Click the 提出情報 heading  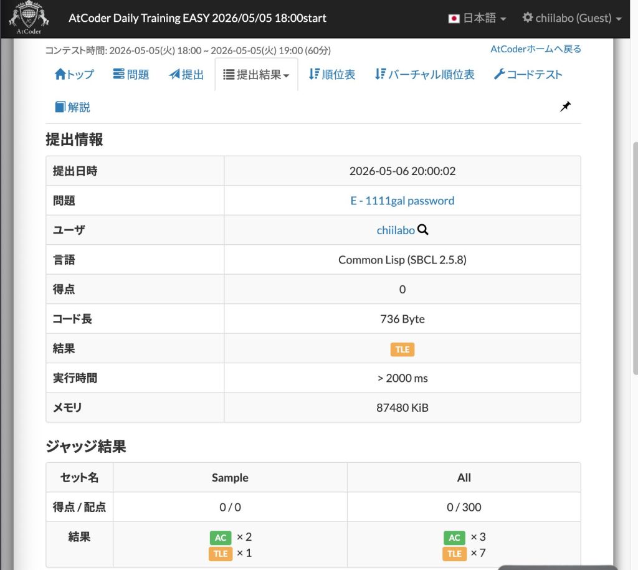click(x=74, y=139)
